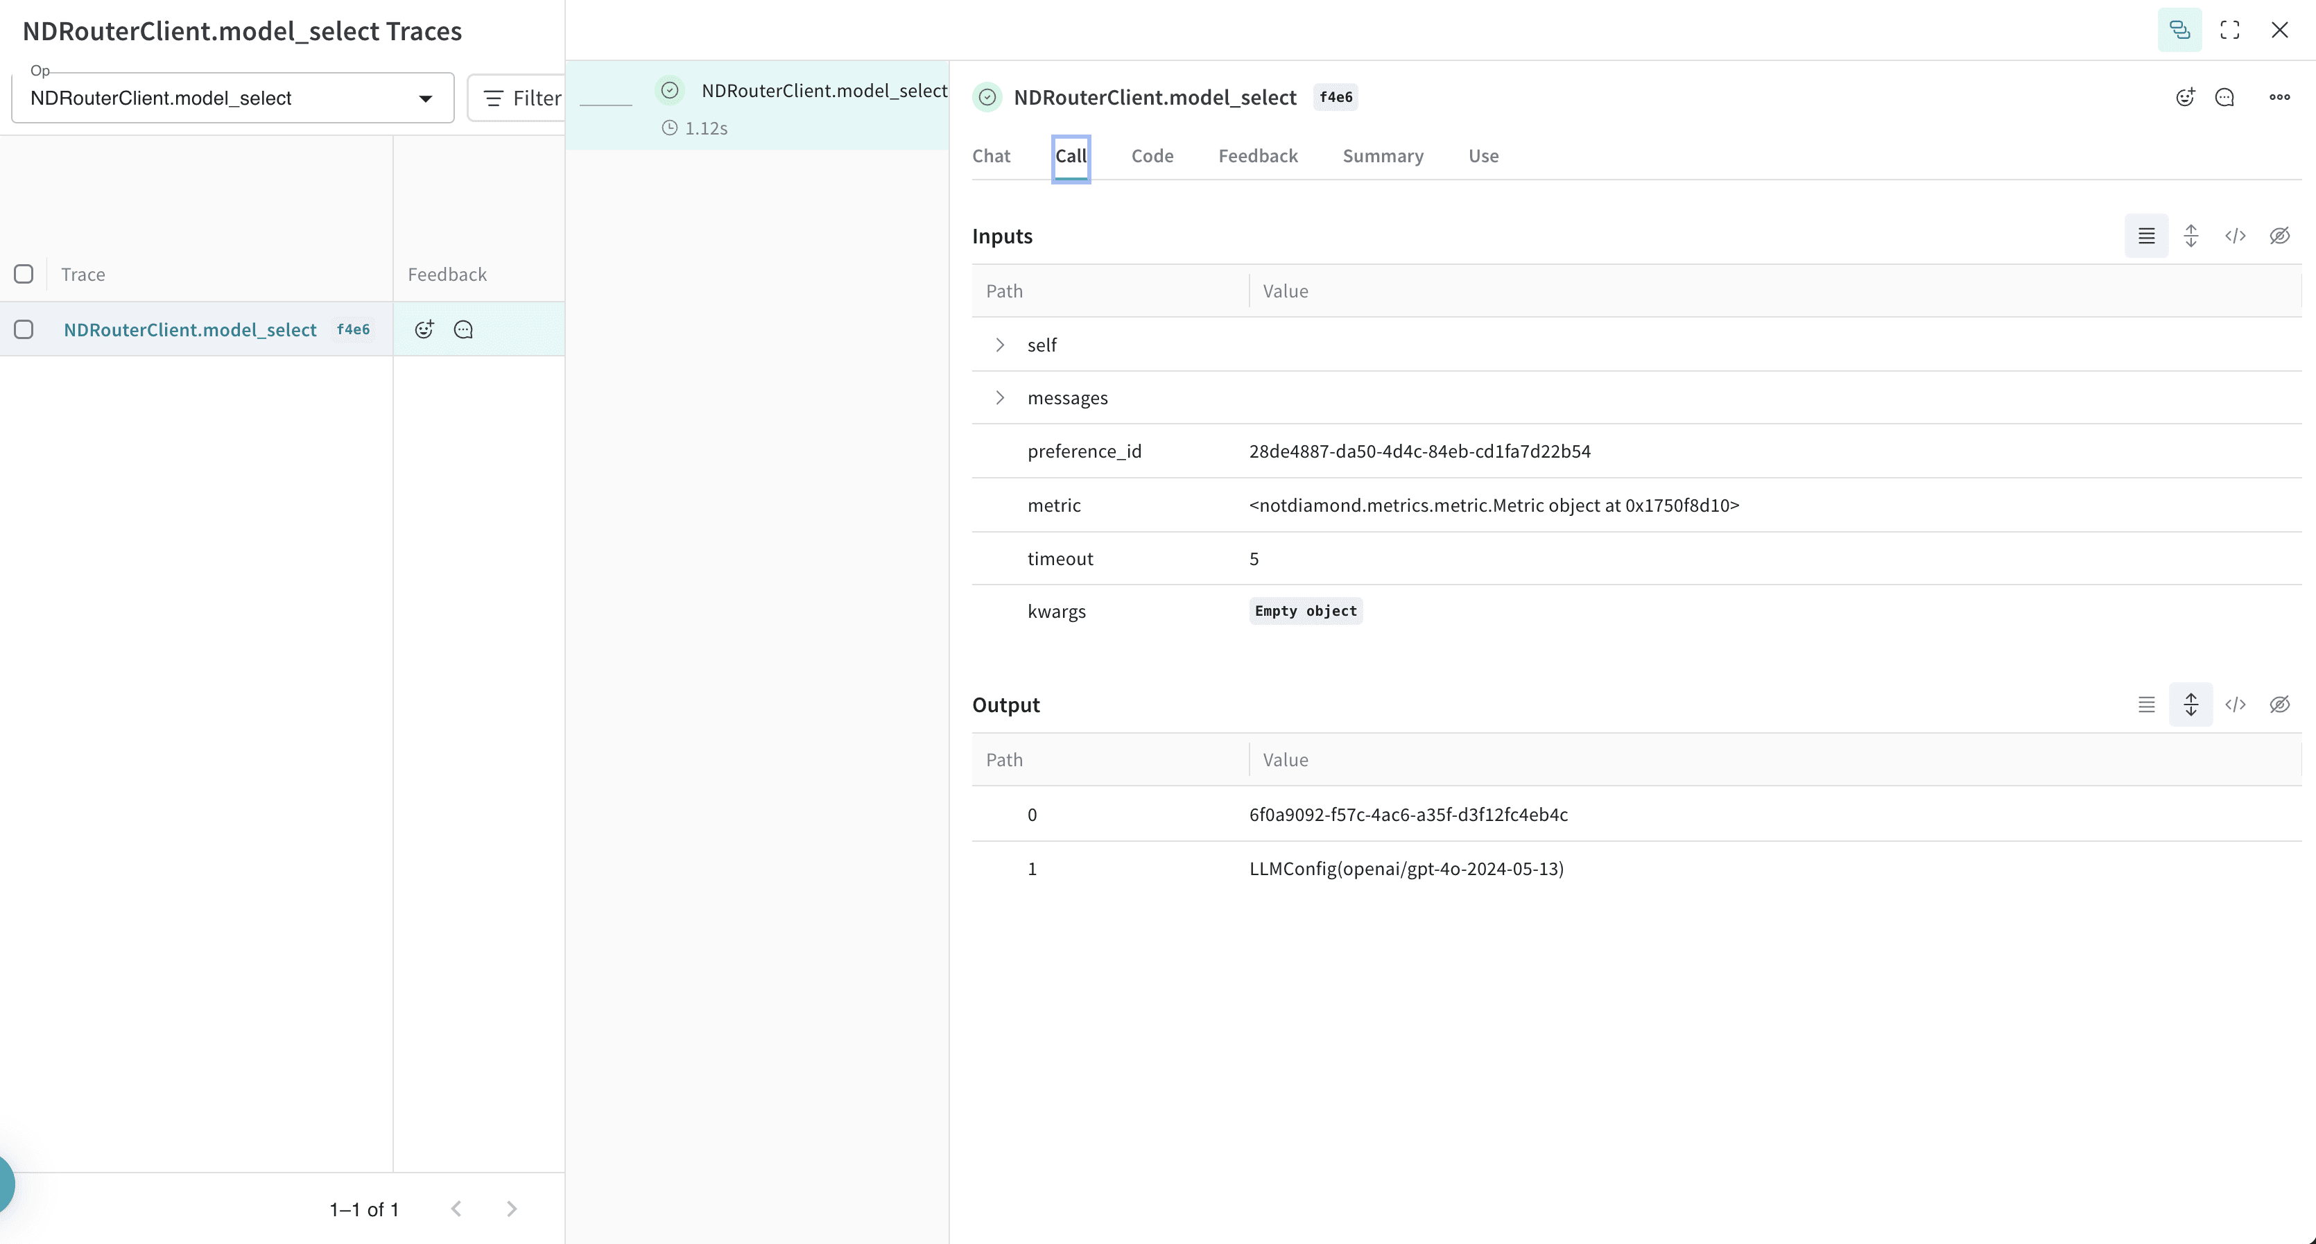Click the Empty object kwargs badge
Viewport: 2316px width, 1244px height.
(x=1306, y=611)
